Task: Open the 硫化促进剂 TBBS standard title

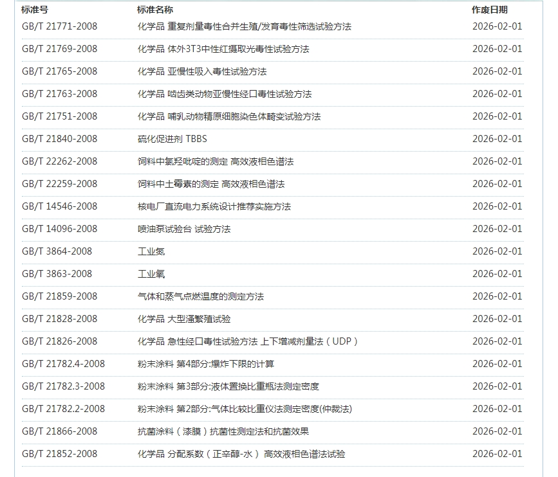Action: tap(172, 139)
